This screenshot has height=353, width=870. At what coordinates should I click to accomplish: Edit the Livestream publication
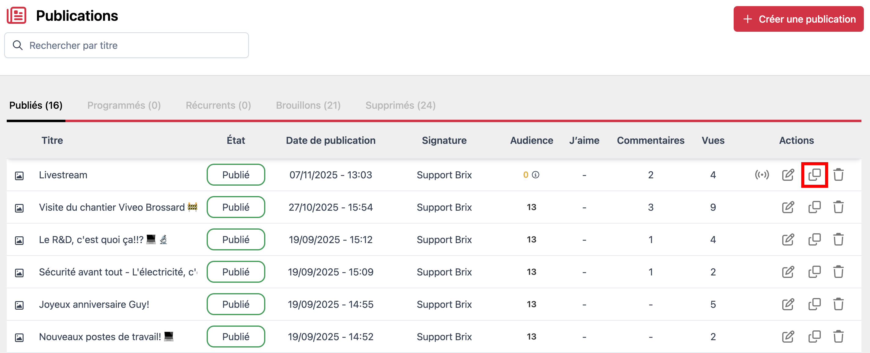coord(788,175)
